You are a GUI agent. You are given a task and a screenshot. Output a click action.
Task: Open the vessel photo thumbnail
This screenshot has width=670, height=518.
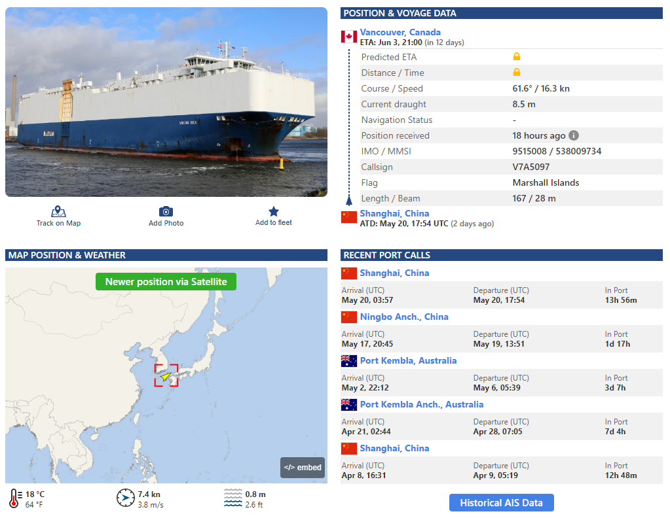[x=166, y=102]
